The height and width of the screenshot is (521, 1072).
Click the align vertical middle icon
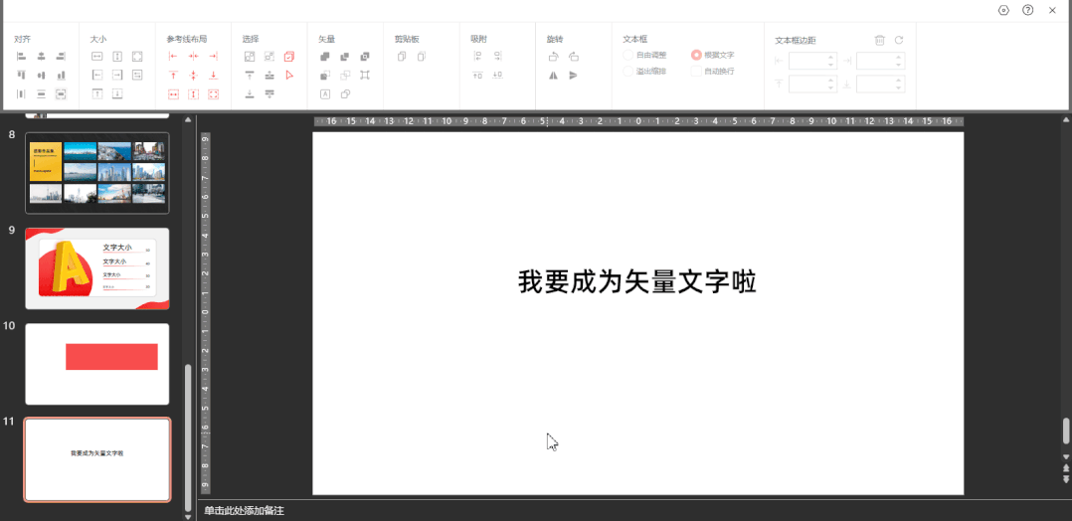(x=41, y=75)
